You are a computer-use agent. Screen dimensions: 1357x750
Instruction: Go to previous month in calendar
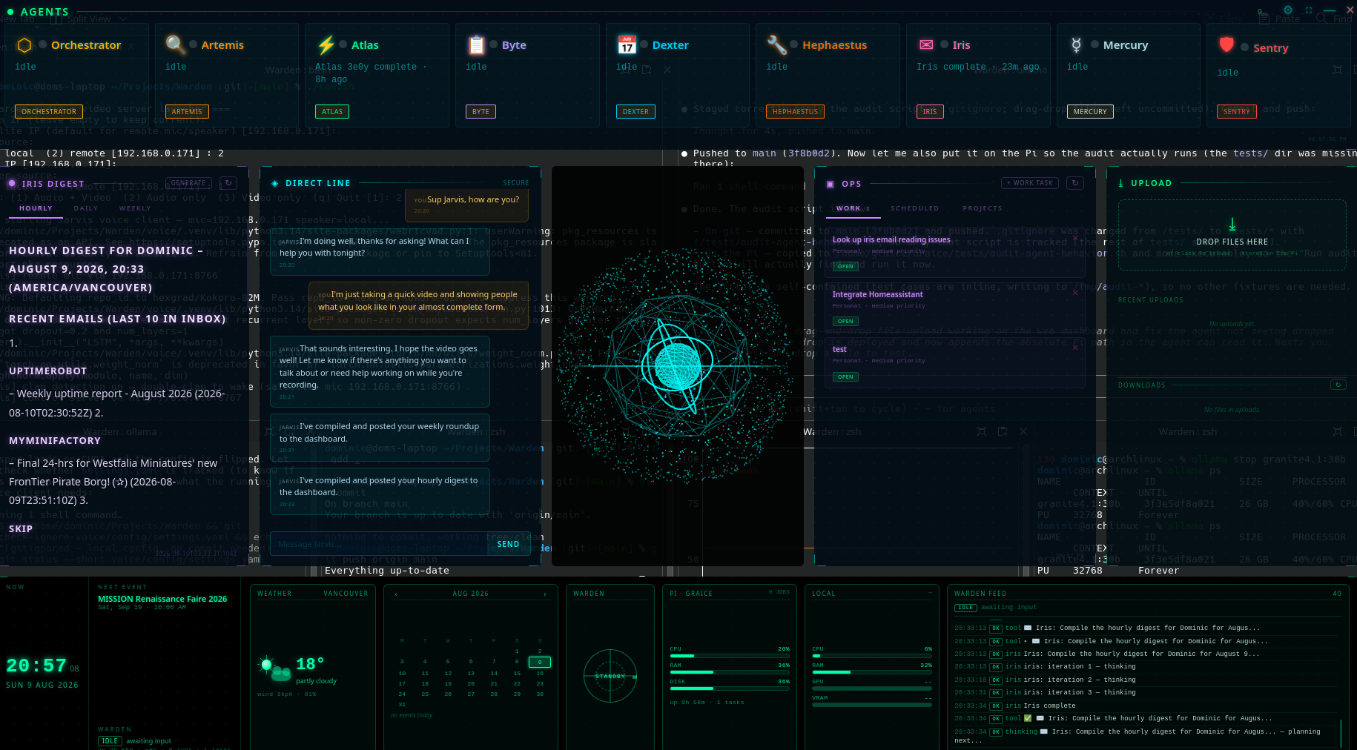396,594
